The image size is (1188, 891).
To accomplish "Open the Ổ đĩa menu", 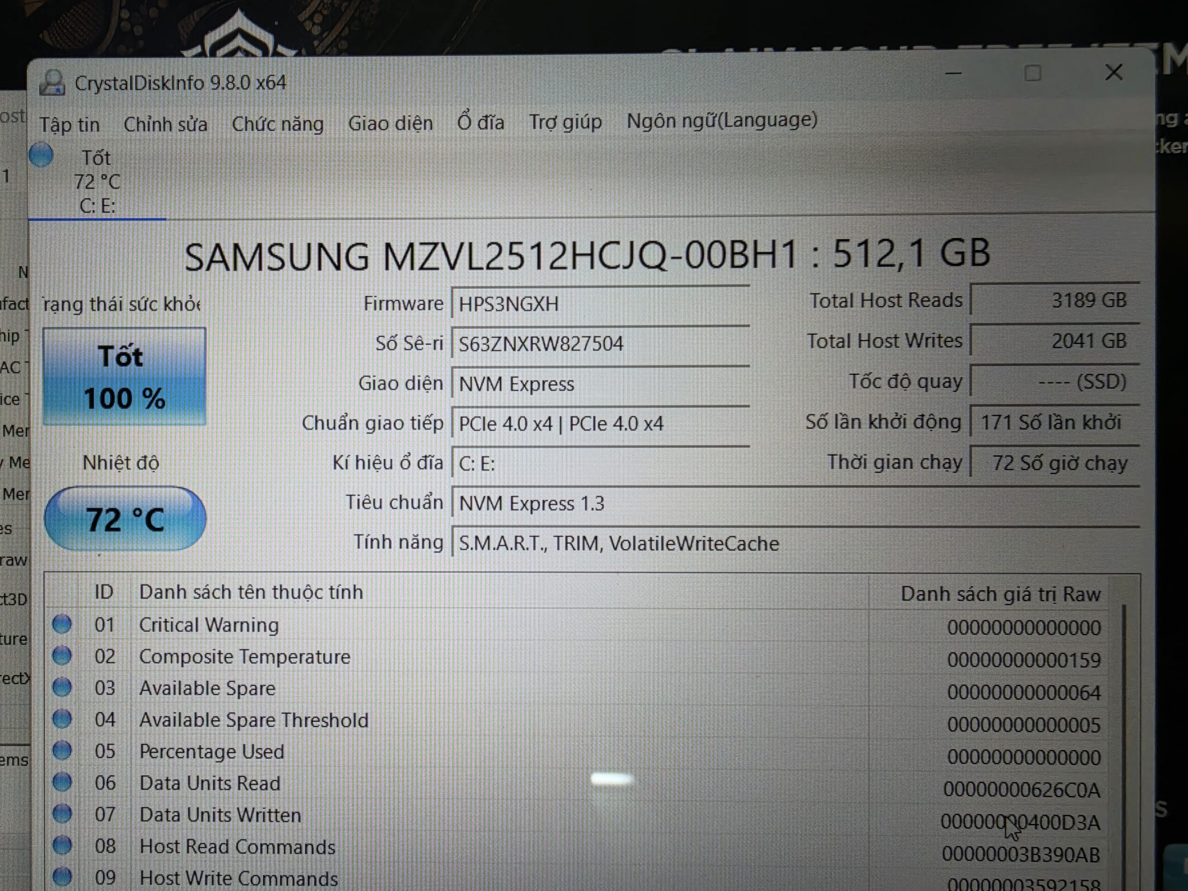I will point(481,123).
